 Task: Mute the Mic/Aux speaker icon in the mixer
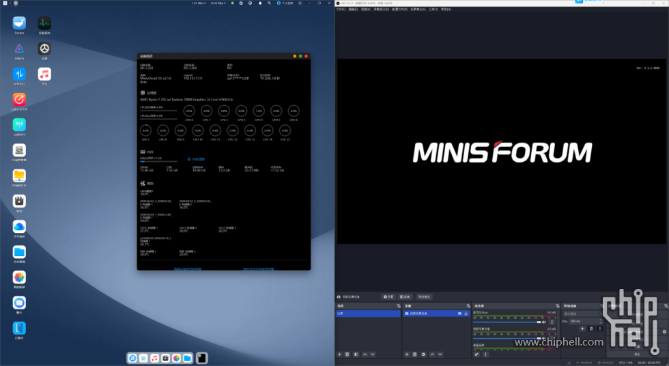pyautogui.click(x=544, y=321)
